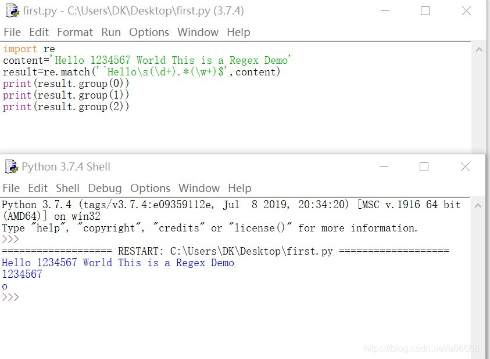Open the Format menu
The image size is (490, 359).
tap(75, 32)
